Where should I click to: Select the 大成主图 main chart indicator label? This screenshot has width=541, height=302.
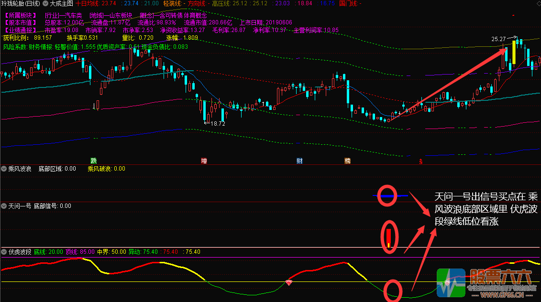(x=62, y=3)
